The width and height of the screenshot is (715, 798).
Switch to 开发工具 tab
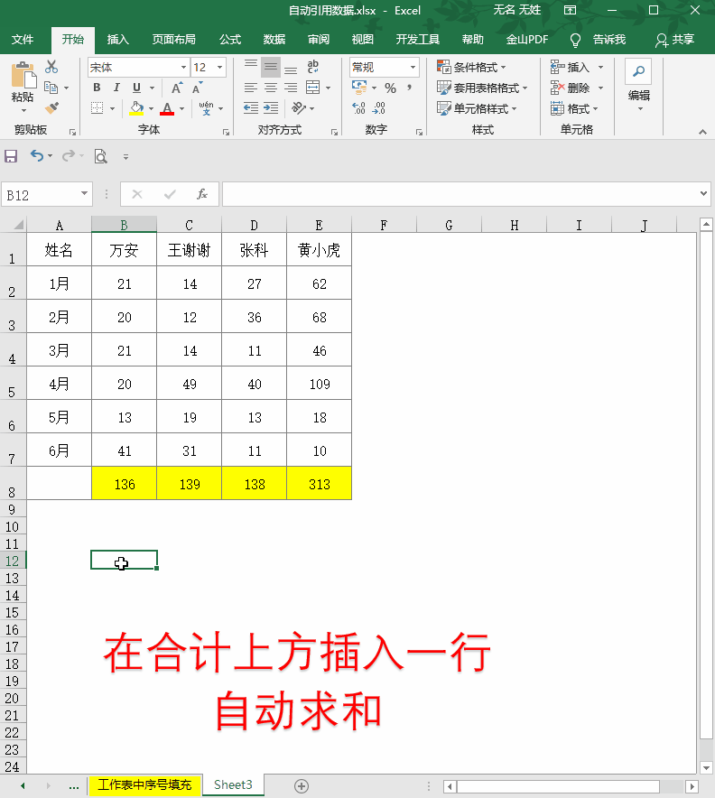click(417, 40)
